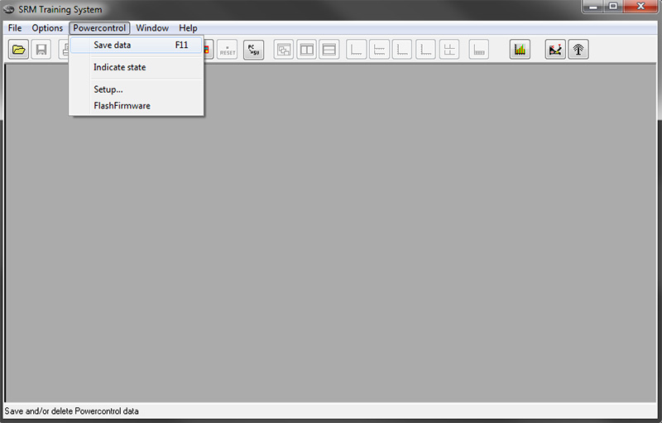
Task: Expand the Window menu
Action: pos(152,28)
